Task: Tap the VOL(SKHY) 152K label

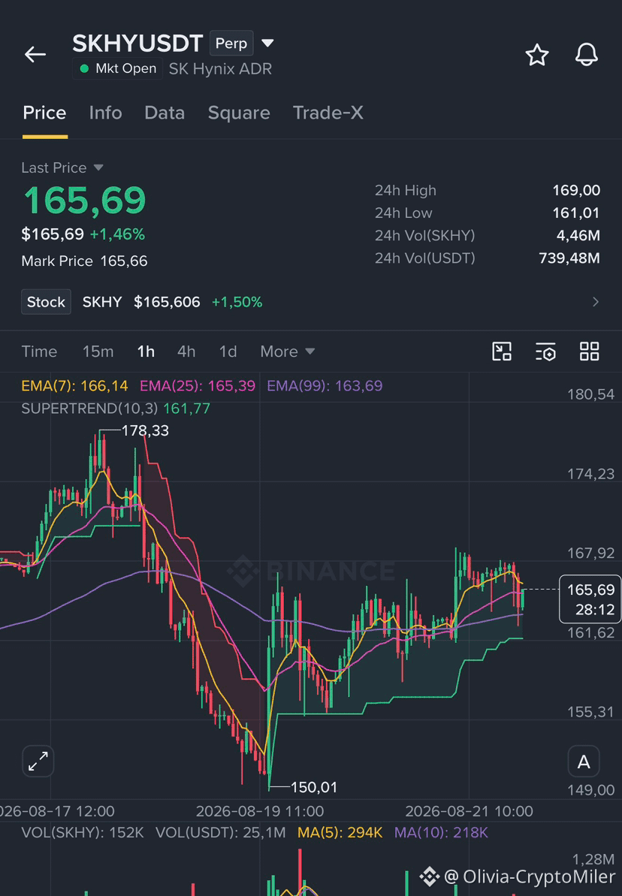Action: [83, 833]
